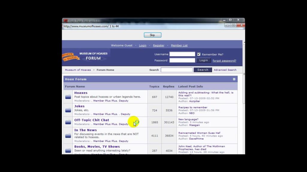View author Maegan's profile

tap(194, 125)
